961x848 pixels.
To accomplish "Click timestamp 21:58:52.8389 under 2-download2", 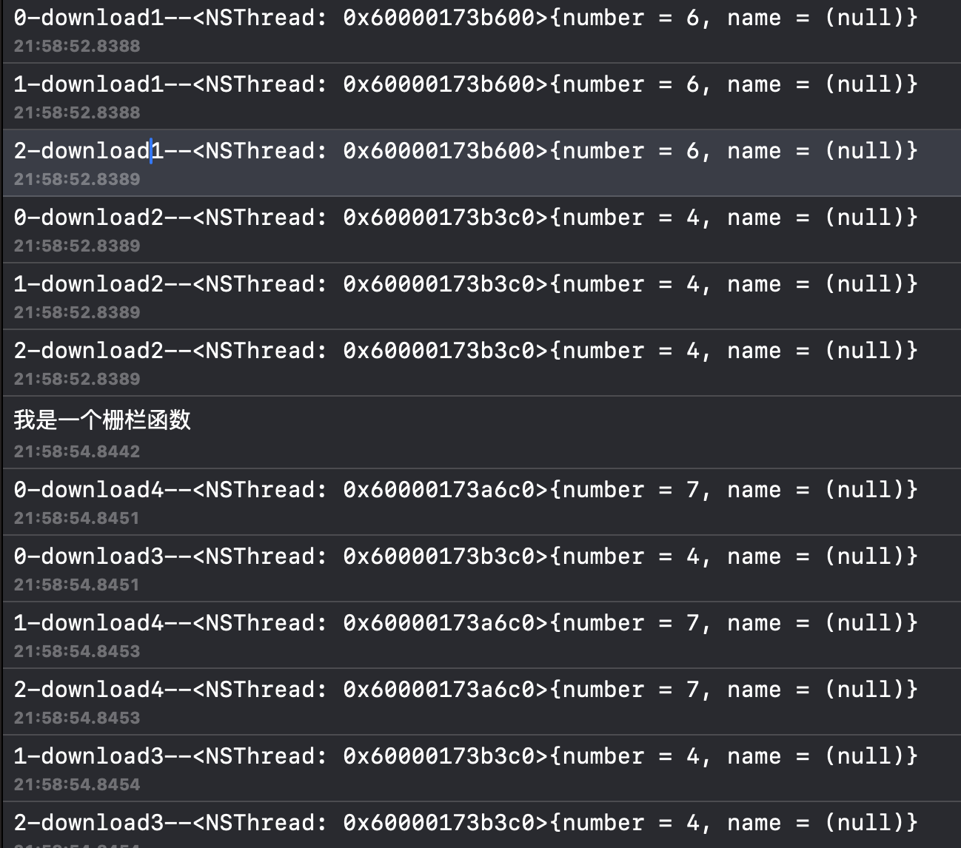I will click(x=77, y=379).
